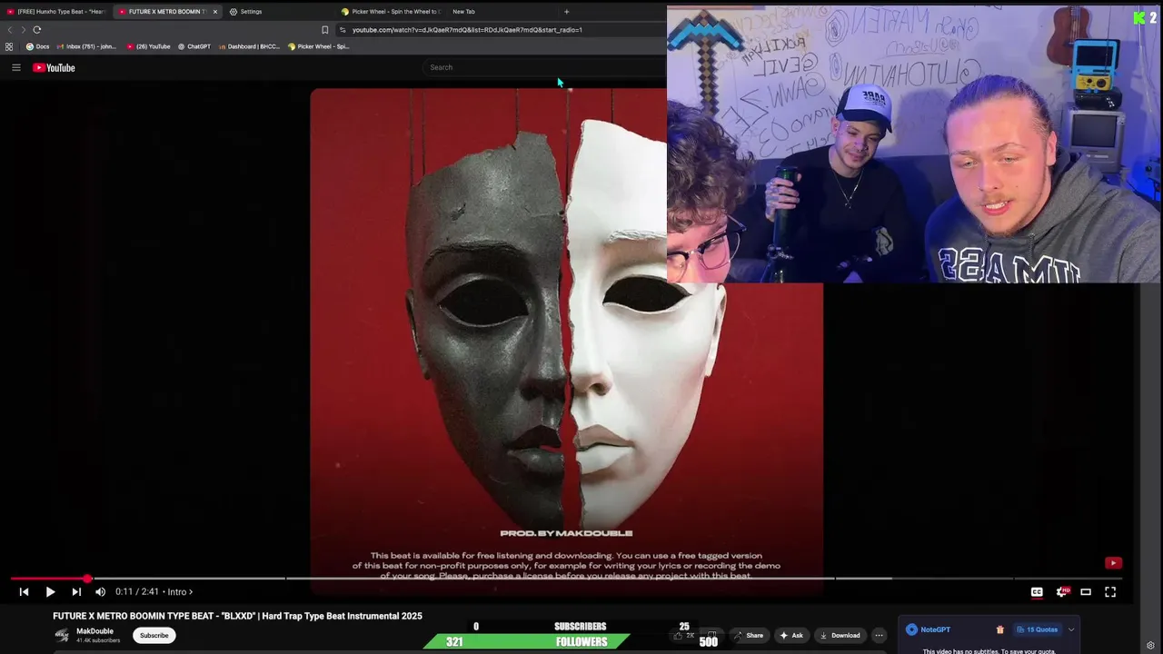1163x654 pixels.
Task: Go to the previous video
Action: pos(24,592)
